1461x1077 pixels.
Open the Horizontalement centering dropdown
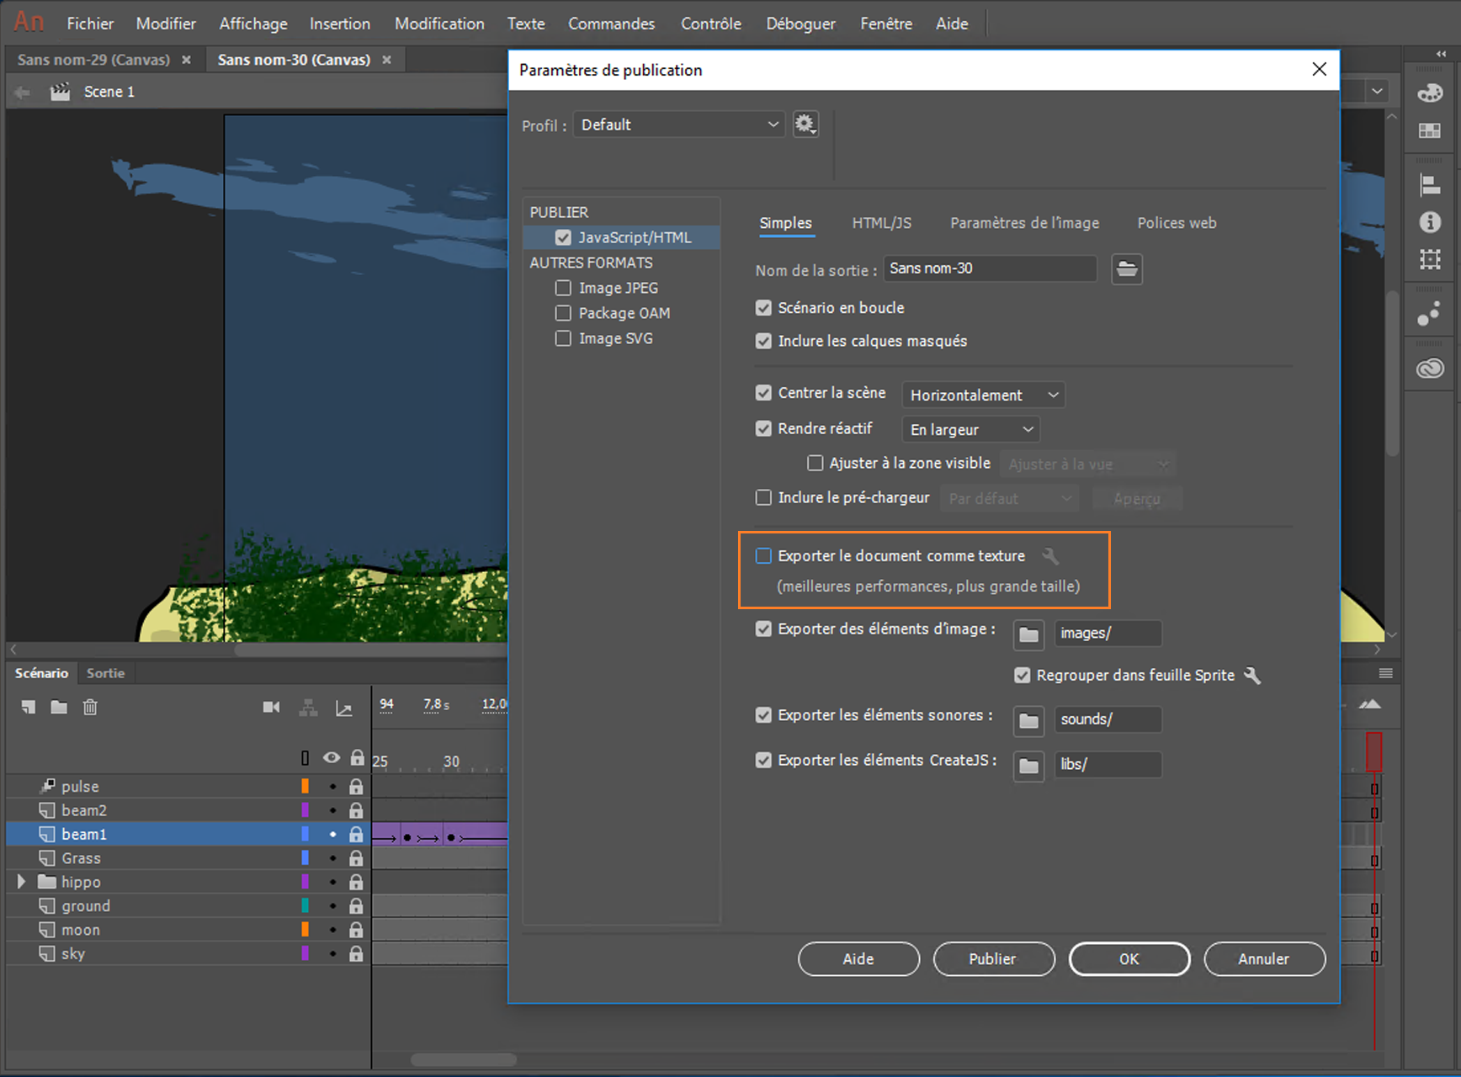tap(984, 395)
